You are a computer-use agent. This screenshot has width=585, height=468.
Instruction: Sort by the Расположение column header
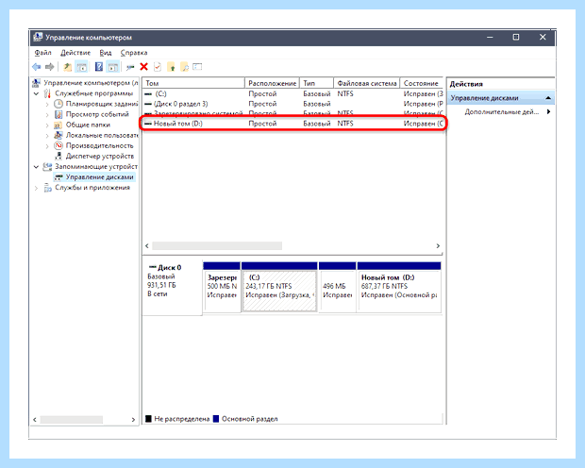point(273,83)
